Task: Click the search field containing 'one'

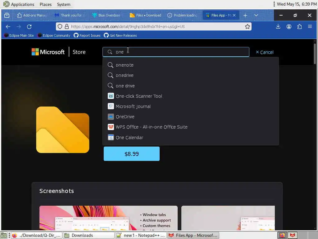Action: point(176,52)
